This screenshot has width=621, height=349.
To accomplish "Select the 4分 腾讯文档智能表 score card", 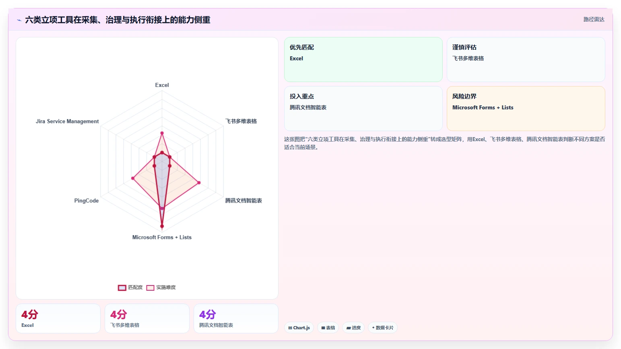I will (x=236, y=318).
